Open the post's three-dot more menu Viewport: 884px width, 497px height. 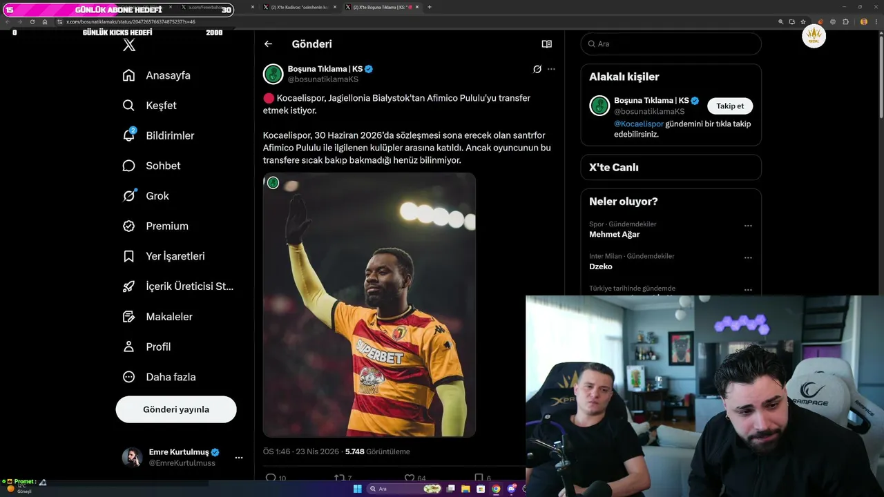pyautogui.click(x=551, y=69)
